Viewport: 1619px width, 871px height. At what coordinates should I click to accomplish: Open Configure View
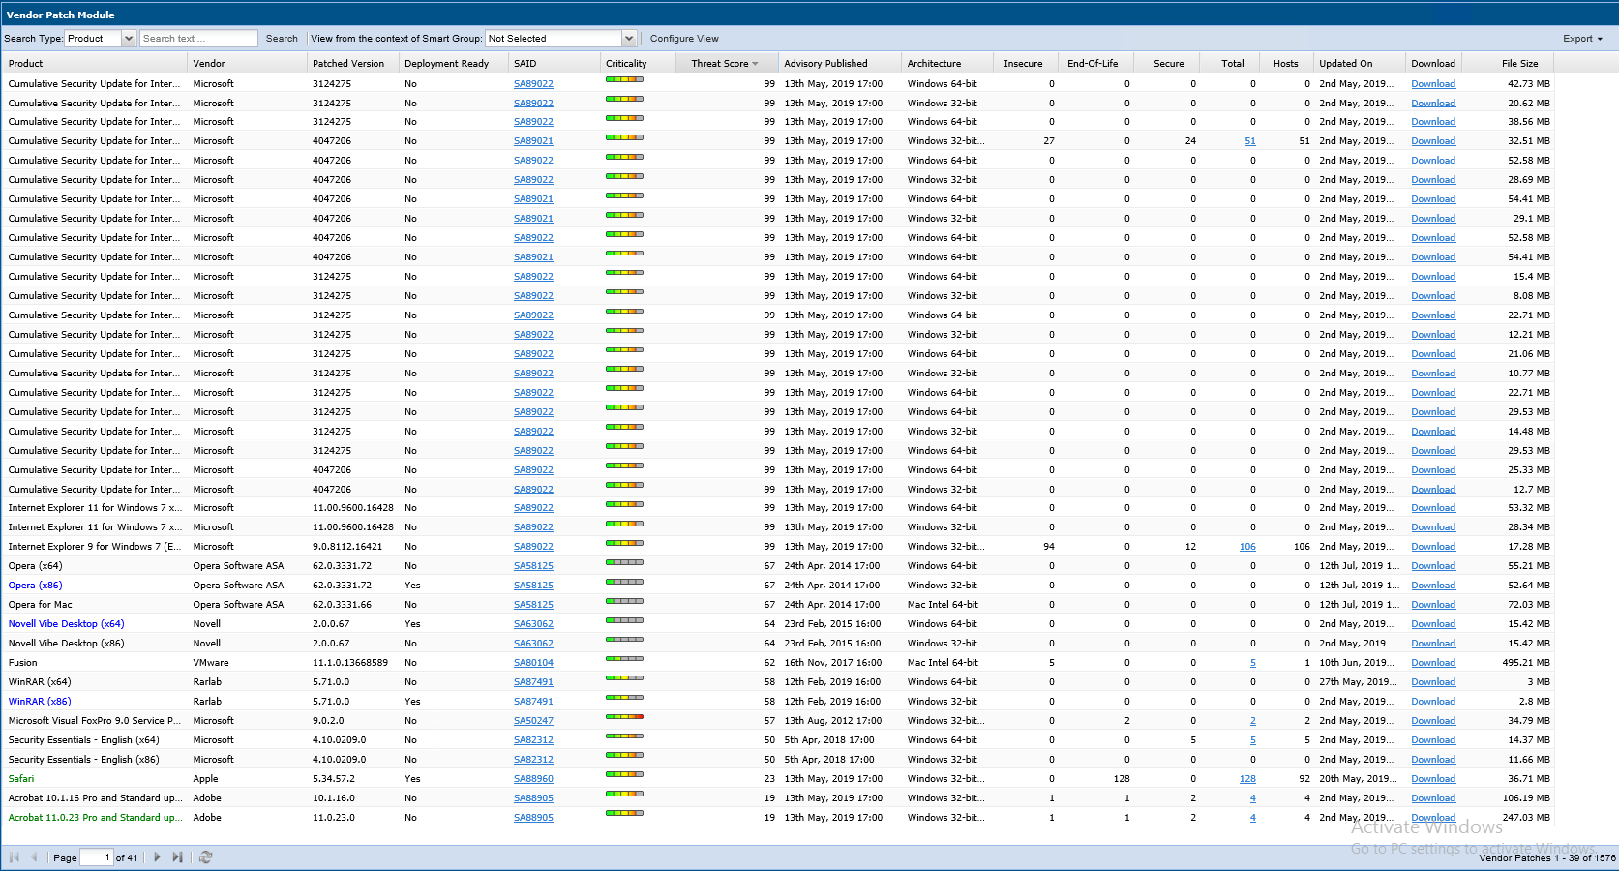pyautogui.click(x=683, y=39)
